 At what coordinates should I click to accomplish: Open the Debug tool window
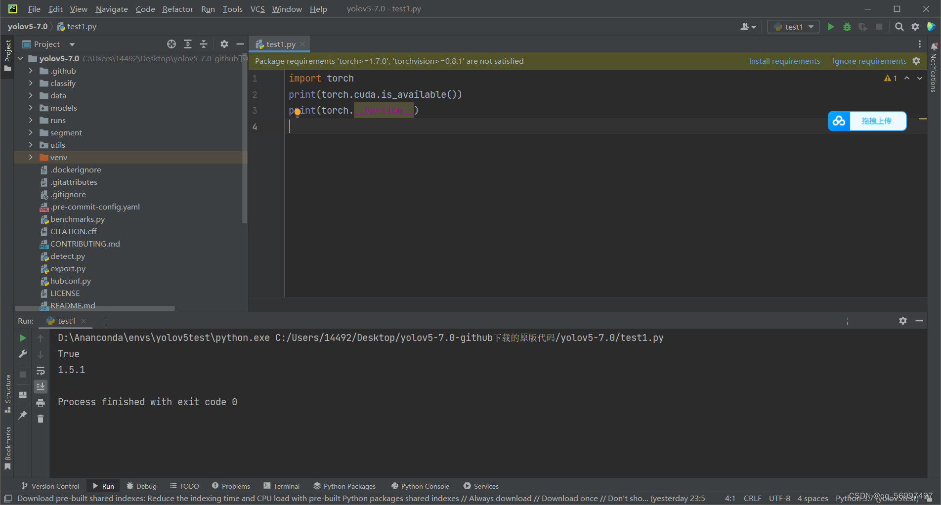pos(141,486)
